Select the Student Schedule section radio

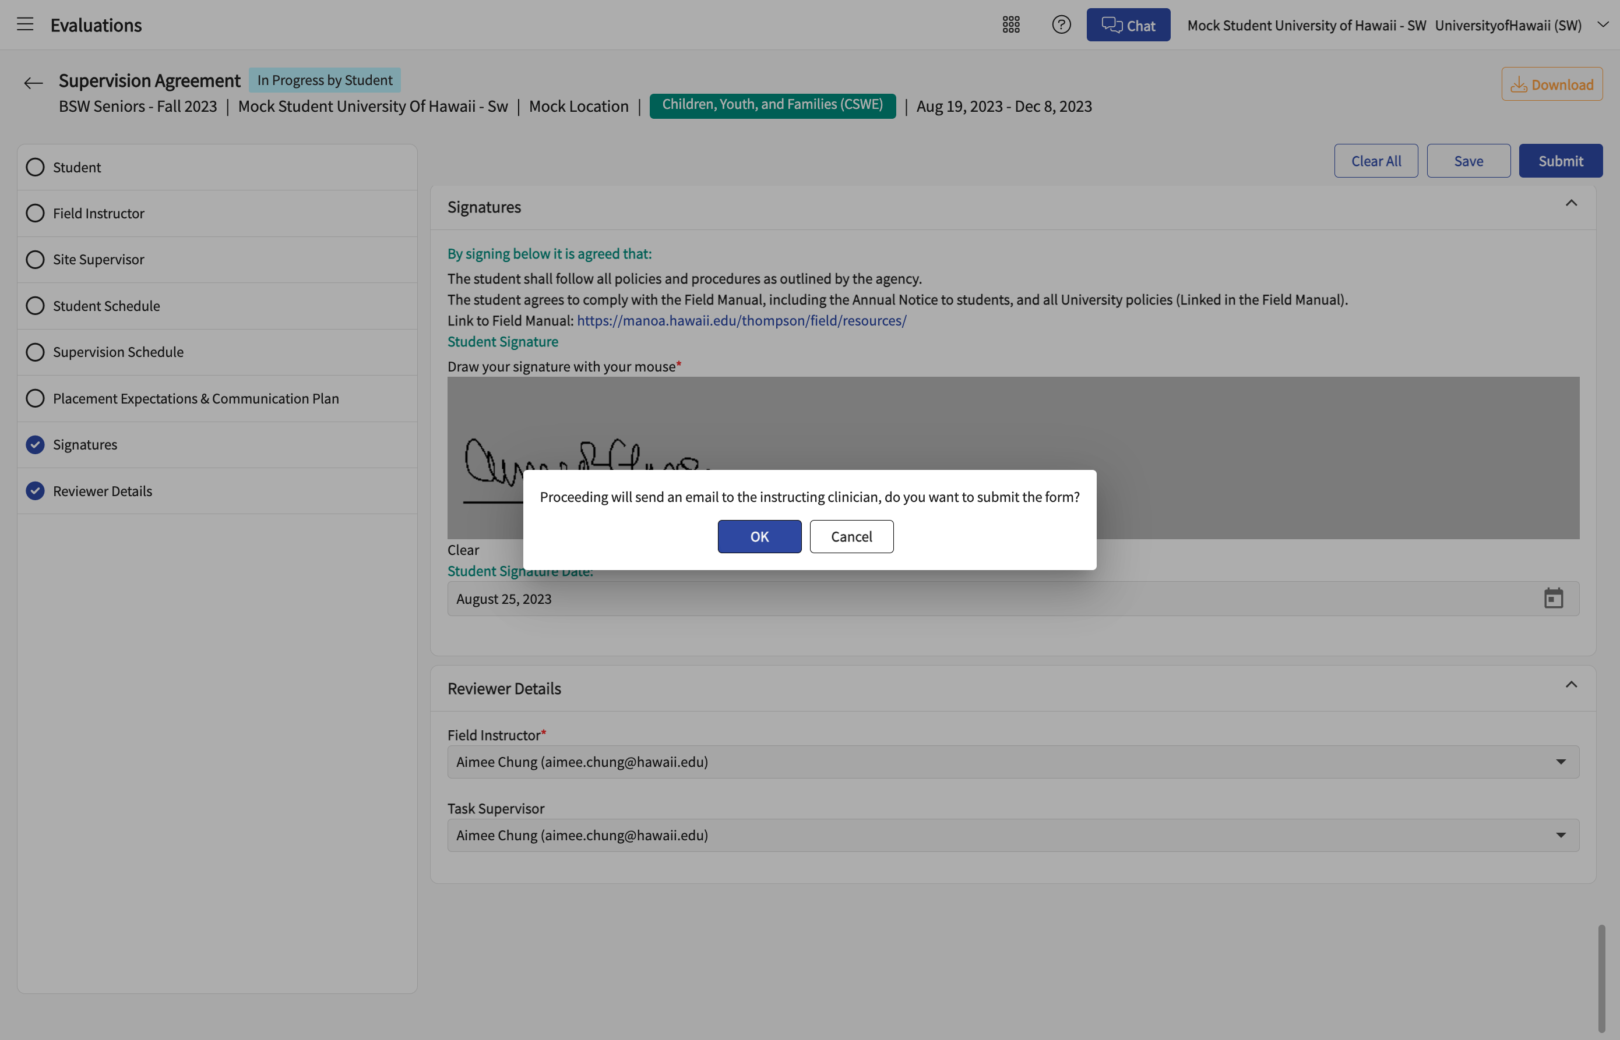(x=35, y=306)
